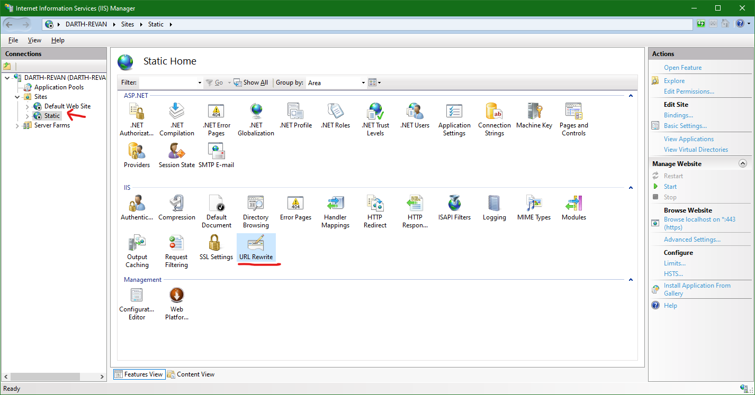The width and height of the screenshot is (755, 395).
Task: Open the Handler Mappings feature
Action: [x=335, y=209]
